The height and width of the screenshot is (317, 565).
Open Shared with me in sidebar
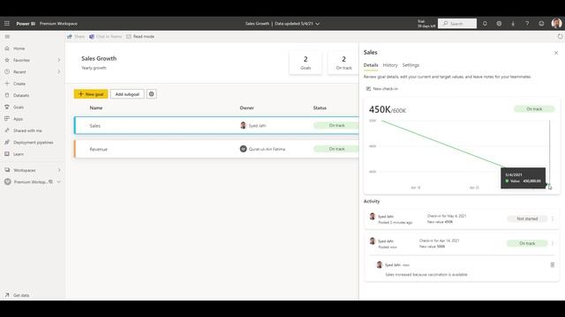click(x=27, y=131)
